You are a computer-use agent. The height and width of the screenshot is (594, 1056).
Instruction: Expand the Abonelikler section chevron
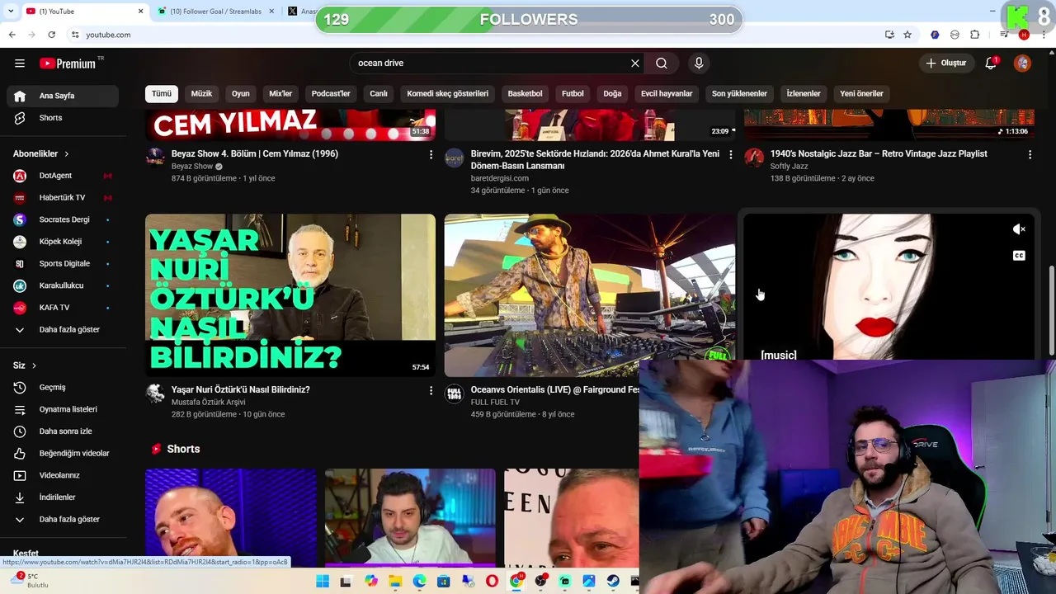click(x=67, y=153)
